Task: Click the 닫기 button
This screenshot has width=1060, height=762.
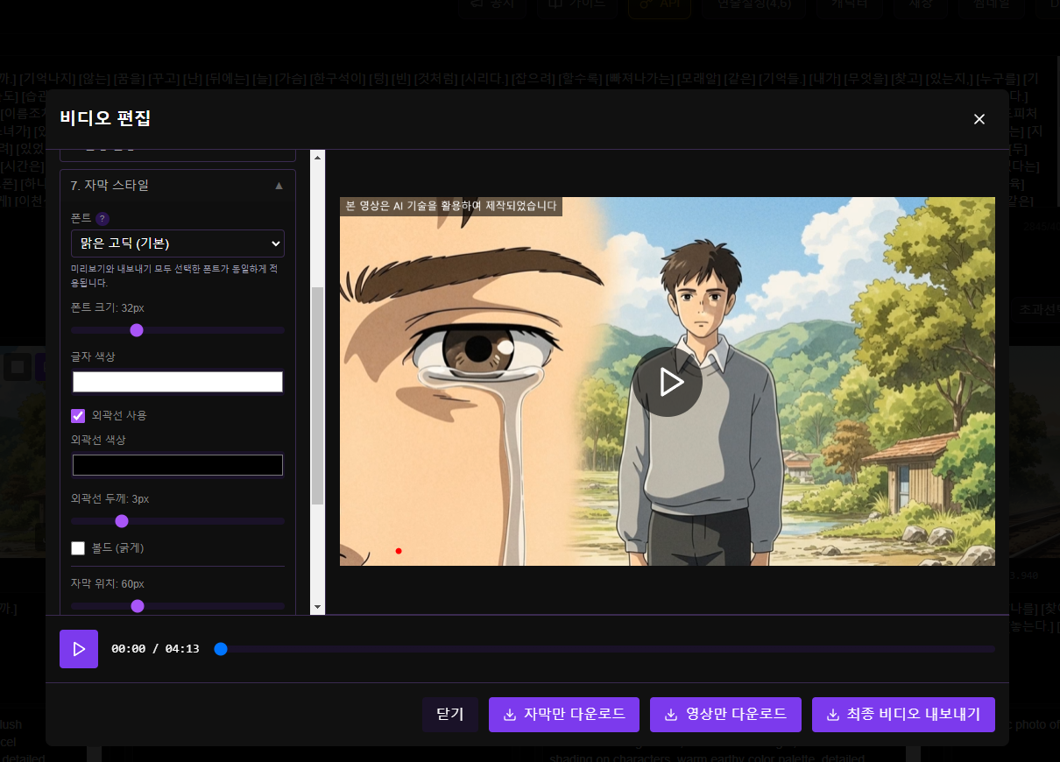Action: click(x=450, y=715)
